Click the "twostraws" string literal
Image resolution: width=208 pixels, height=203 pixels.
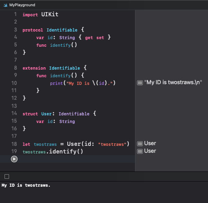coord(112,144)
